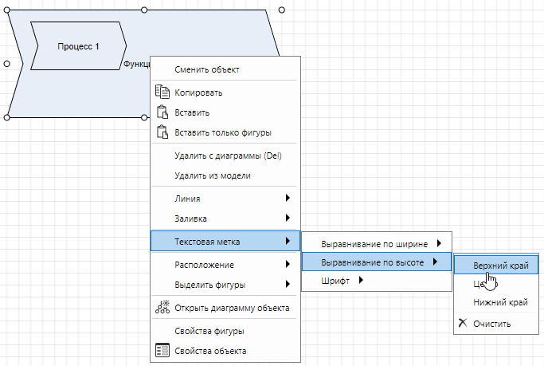The height and width of the screenshot is (366, 544).
Task: Select Выравнивание по ширине option
Action: pyautogui.click(x=374, y=243)
